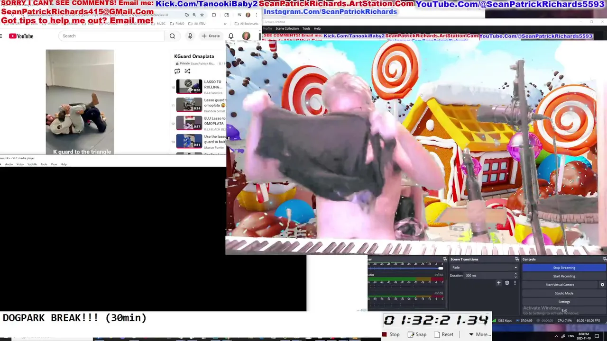Viewport: 607px width, 341px height.
Task: Bookmark this page with the star icon
Action: pyautogui.click(x=202, y=15)
